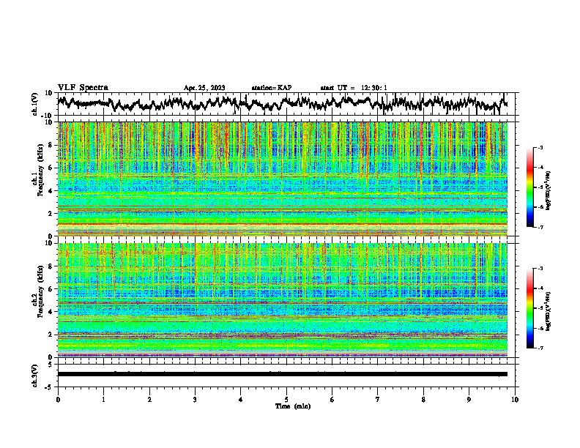
Task: Click the ch.1 colorbar log(PSD) label
Action: point(549,190)
